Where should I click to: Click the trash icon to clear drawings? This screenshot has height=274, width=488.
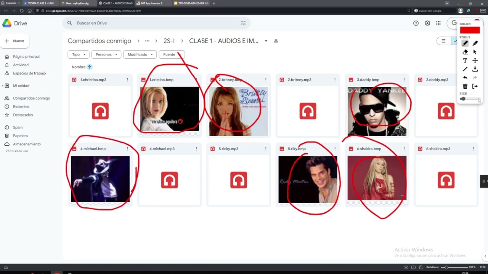pyautogui.click(x=465, y=86)
